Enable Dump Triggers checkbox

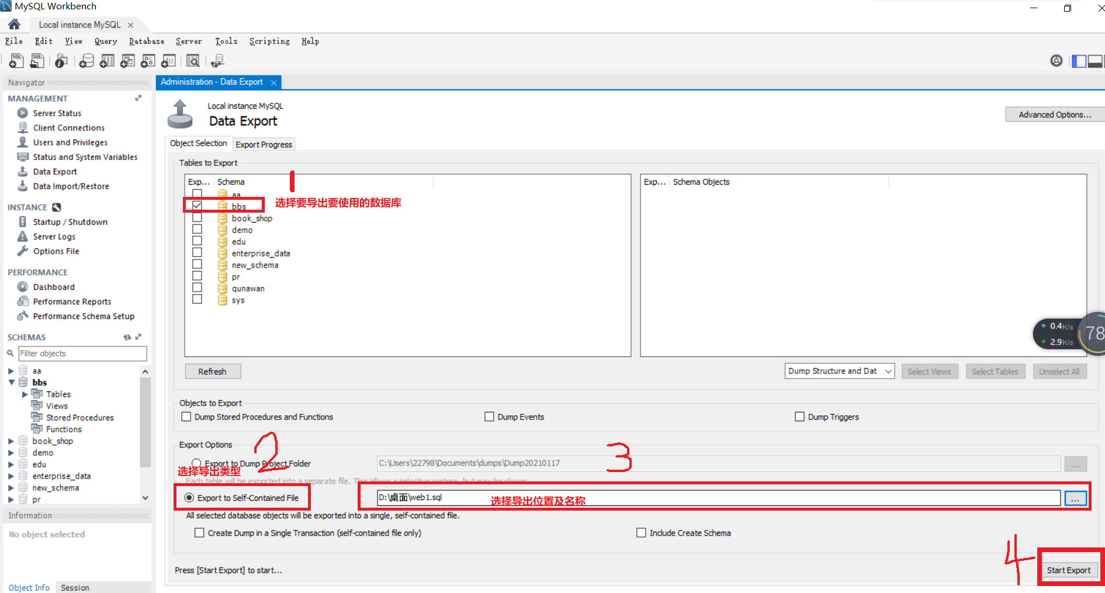[x=799, y=417]
